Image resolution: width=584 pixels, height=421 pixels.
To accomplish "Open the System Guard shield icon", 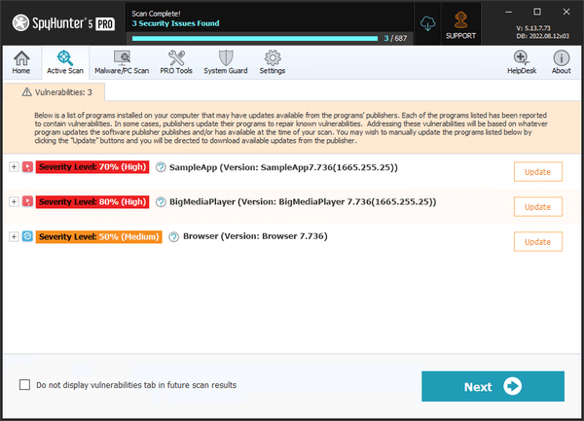I will tap(226, 62).
